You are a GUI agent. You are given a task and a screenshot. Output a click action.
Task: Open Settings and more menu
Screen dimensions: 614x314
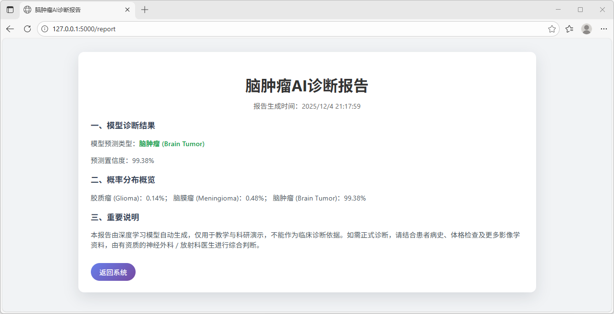[603, 29]
